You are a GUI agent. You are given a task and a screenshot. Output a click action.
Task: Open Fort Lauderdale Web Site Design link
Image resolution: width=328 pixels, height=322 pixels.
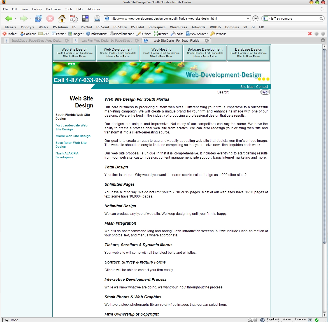(x=71, y=127)
